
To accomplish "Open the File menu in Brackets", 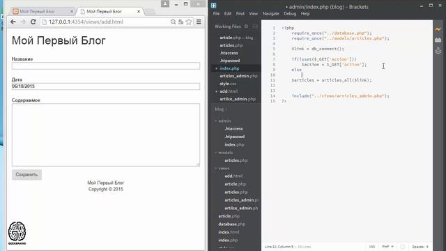I will coord(216,13).
